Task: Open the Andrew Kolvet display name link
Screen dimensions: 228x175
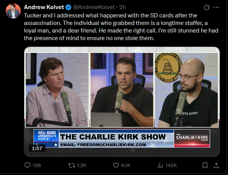Action: click(x=44, y=7)
